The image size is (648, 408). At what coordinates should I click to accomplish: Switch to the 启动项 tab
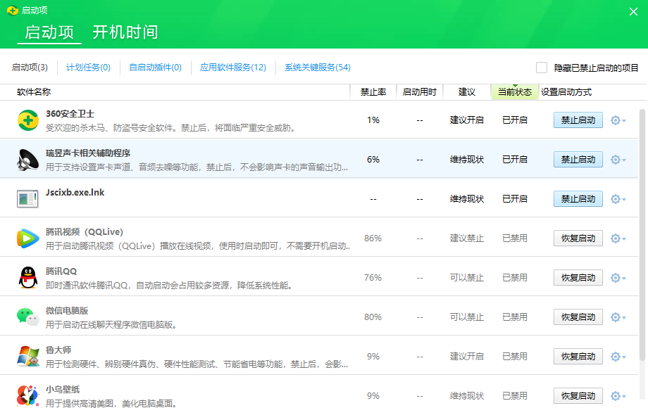click(x=48, y=32)
